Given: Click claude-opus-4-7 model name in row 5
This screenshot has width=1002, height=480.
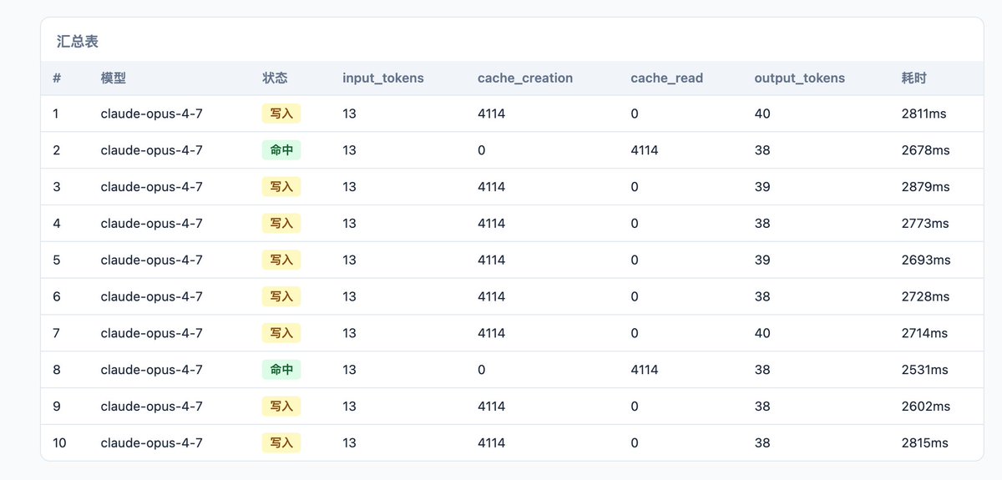Looking at the screenshot, I should click(x=151, y=260).
